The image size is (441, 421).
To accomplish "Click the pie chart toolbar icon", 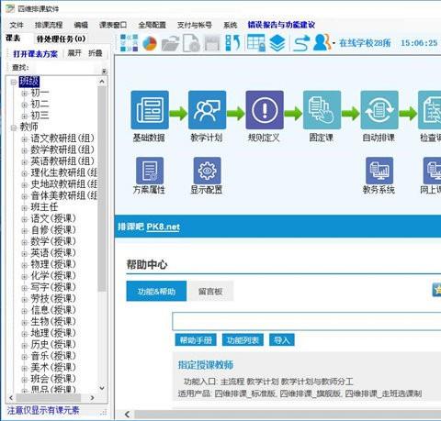I will point(150,43).
